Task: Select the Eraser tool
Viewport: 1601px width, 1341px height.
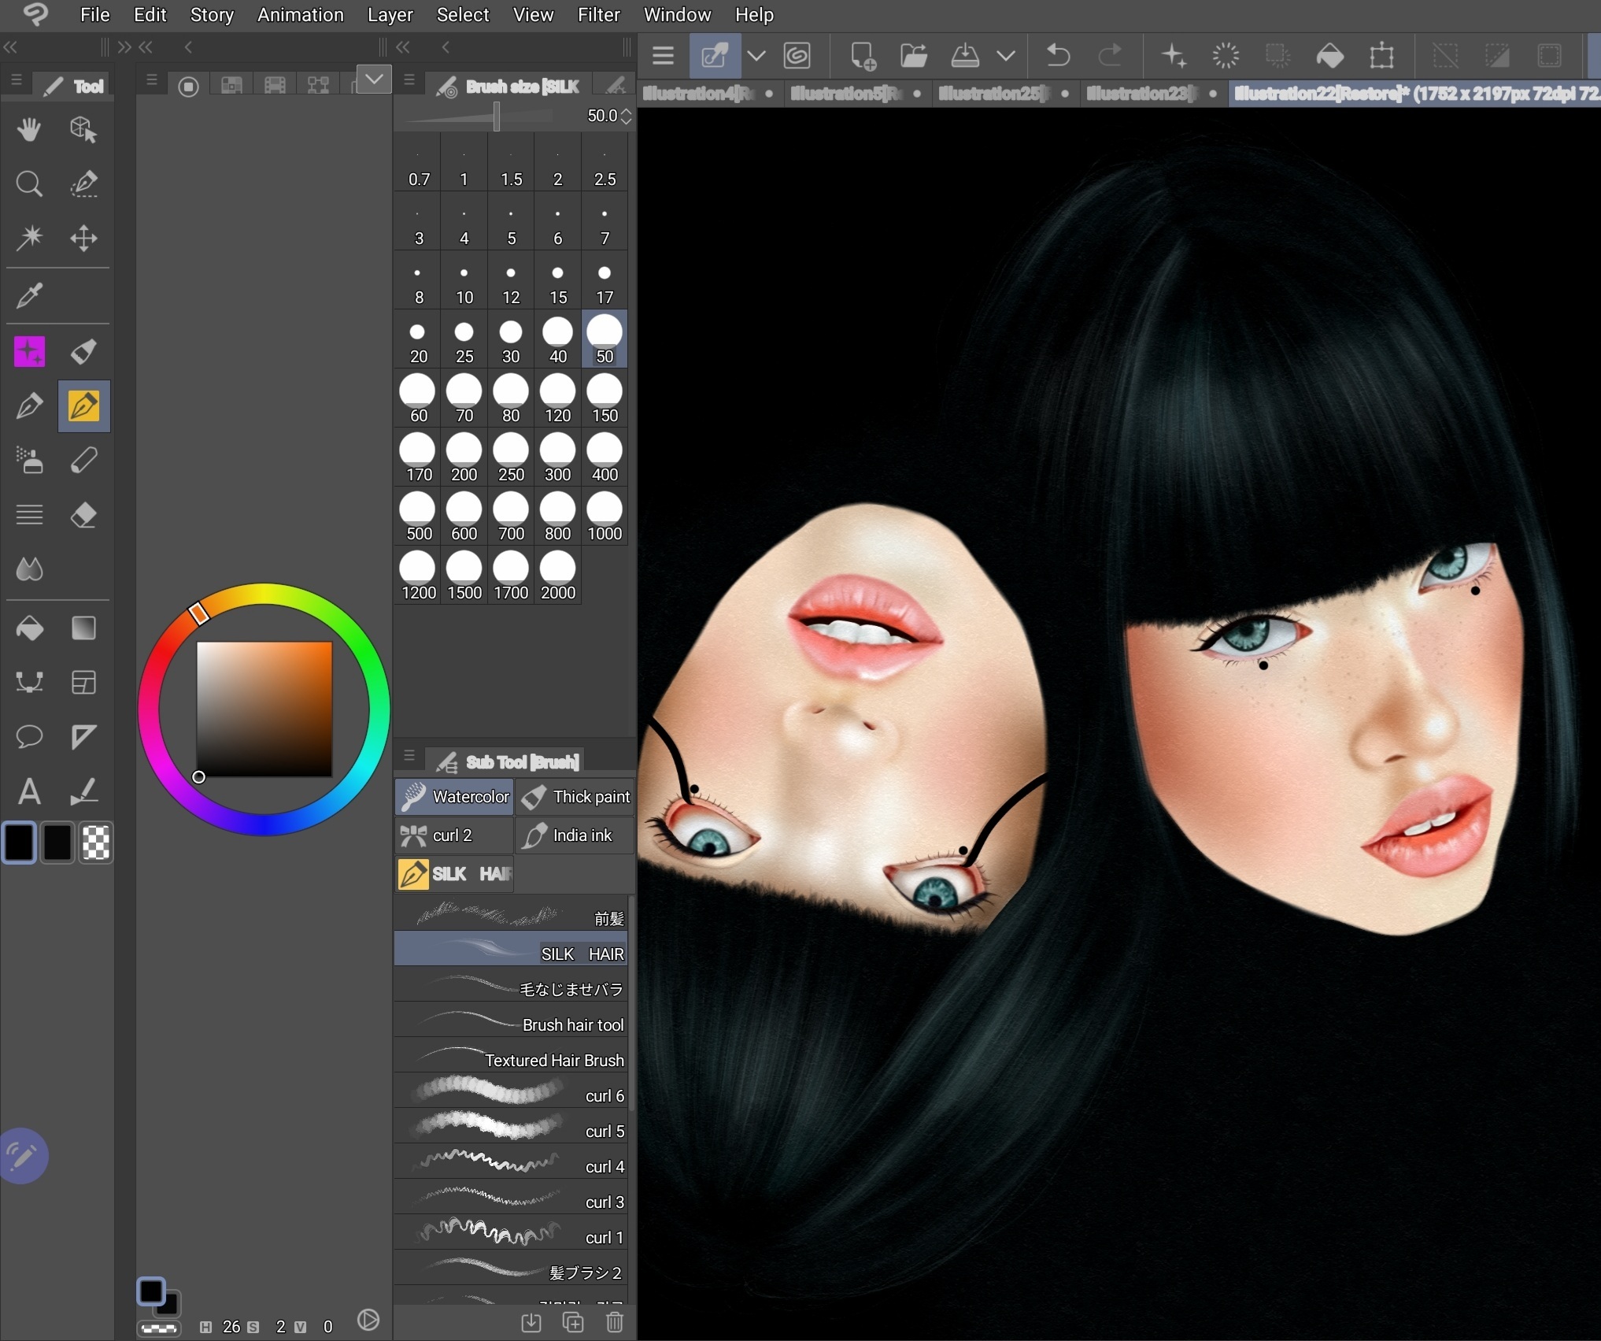Action: pos(83,515)
